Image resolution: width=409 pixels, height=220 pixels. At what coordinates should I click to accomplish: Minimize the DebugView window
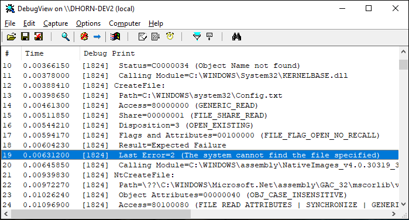point(342,8)
